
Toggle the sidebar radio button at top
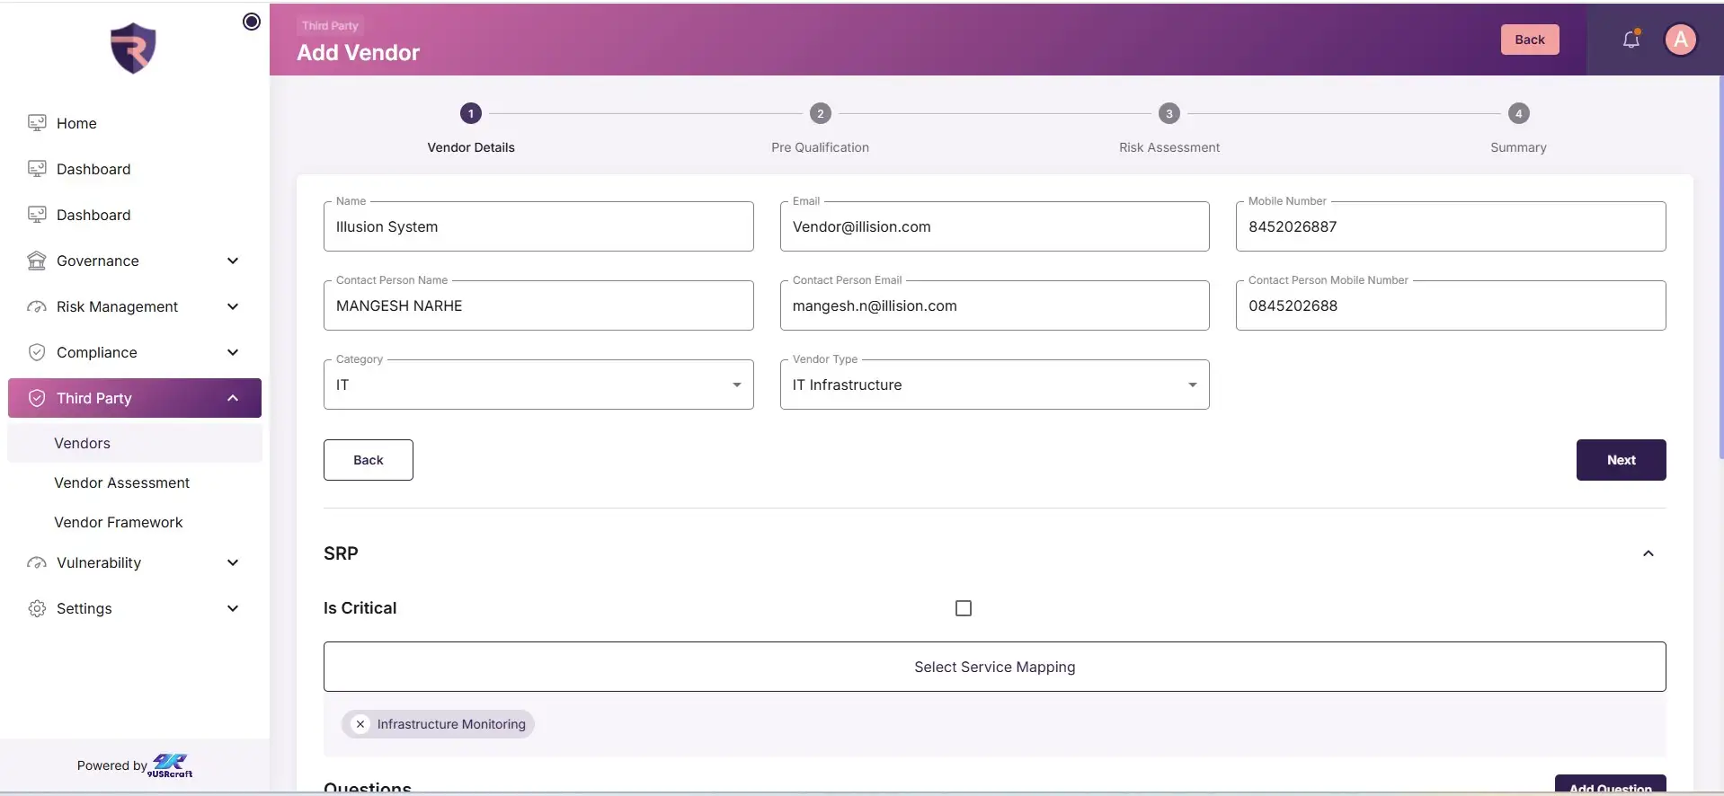coord(252,22)
